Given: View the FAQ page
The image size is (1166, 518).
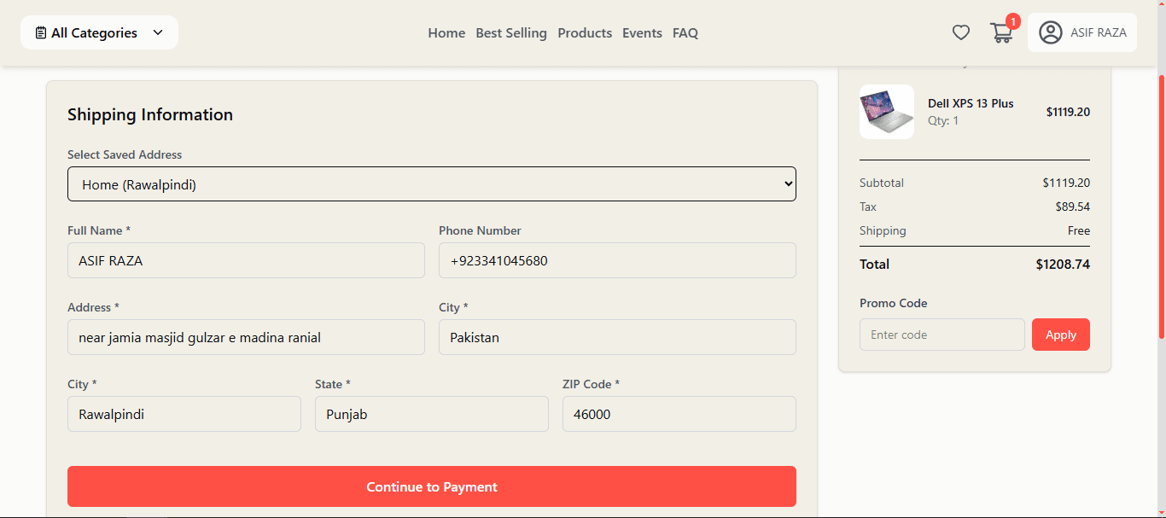Looking at the screenshot, I should pyautogui.click(x=685, y=33).
